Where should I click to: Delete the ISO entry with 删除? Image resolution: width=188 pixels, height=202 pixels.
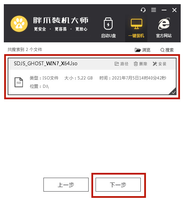[x=140, y=64]
